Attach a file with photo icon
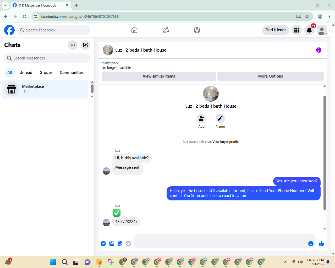 point(112,244)
